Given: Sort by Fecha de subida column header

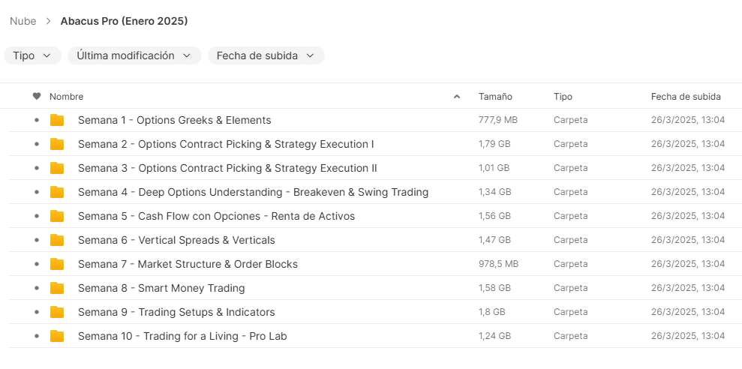Looking at the screenshot, I should click(x=686, y=97).
